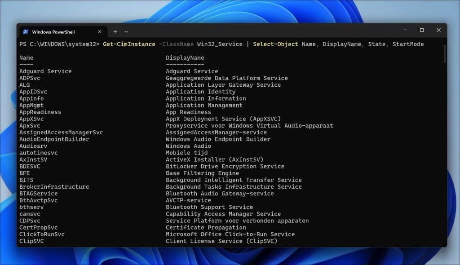Click the bthserv service name
460x265 pixels.
pyautogui.click(x=31, y=207)
